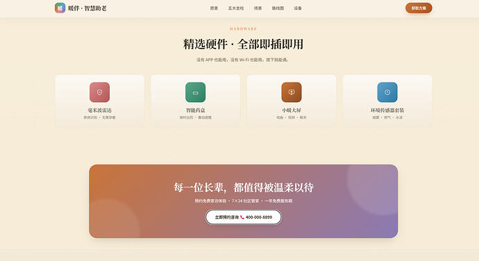479x261 pixels.
Task: Click the orange screen icon for 小暖大屏
Action: [292, 92]
